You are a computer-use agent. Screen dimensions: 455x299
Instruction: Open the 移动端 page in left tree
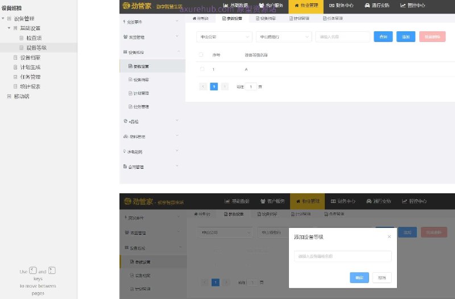point(22,96)
